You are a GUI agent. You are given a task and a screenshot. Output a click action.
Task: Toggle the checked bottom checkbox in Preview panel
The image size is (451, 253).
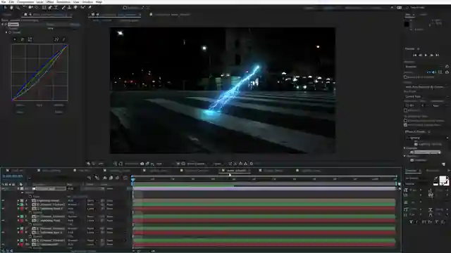406,125
